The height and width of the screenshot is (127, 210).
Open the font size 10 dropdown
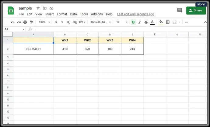122,22
